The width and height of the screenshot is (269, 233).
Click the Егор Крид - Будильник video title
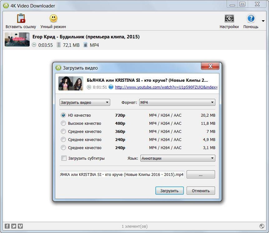click(86, 37)
